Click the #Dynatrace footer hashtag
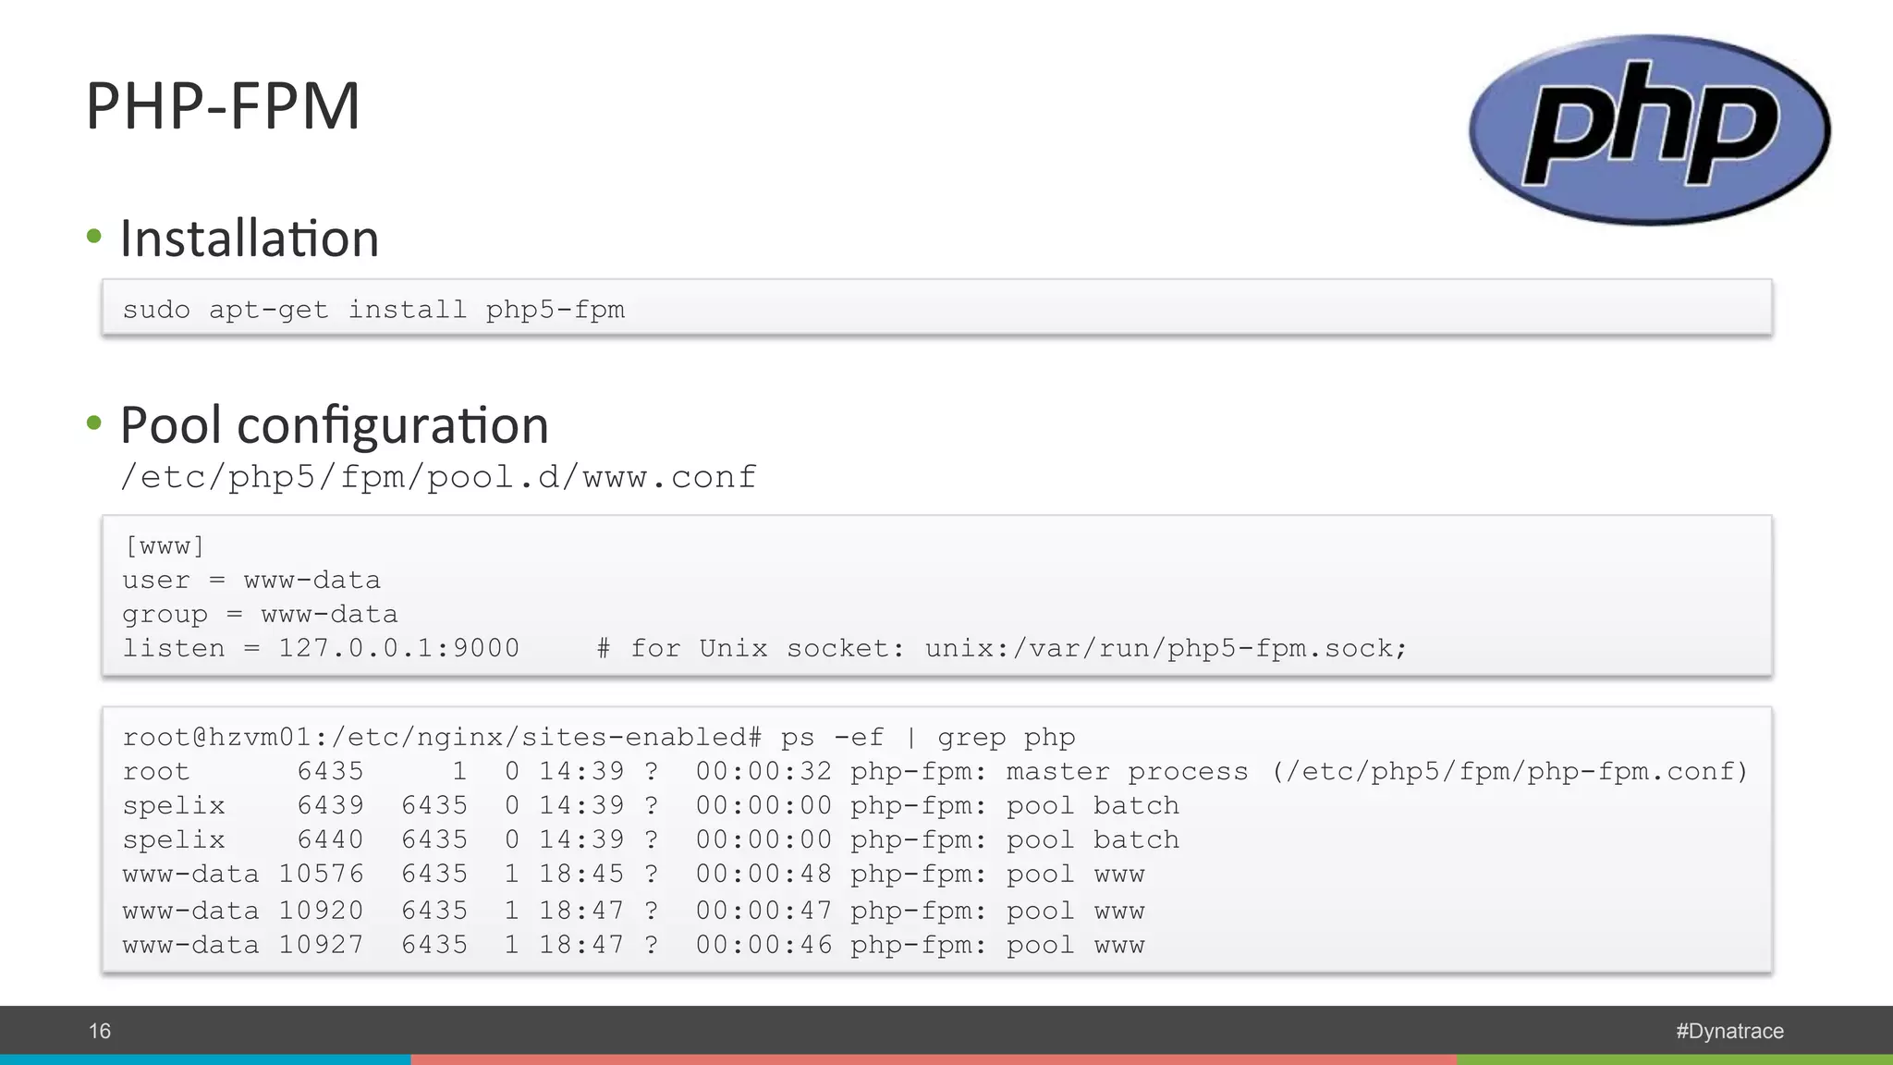The image size is (1893, 1065). pyautogui.click(x=1729, y=1032)
